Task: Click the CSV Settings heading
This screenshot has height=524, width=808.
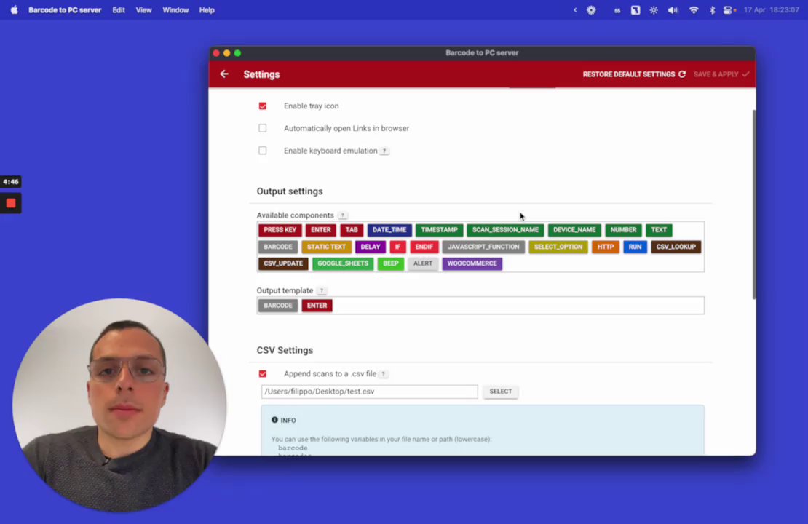Action: click(x=285, y=350)
